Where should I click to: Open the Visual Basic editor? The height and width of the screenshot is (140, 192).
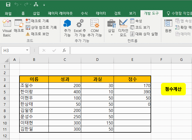[7, 28]
